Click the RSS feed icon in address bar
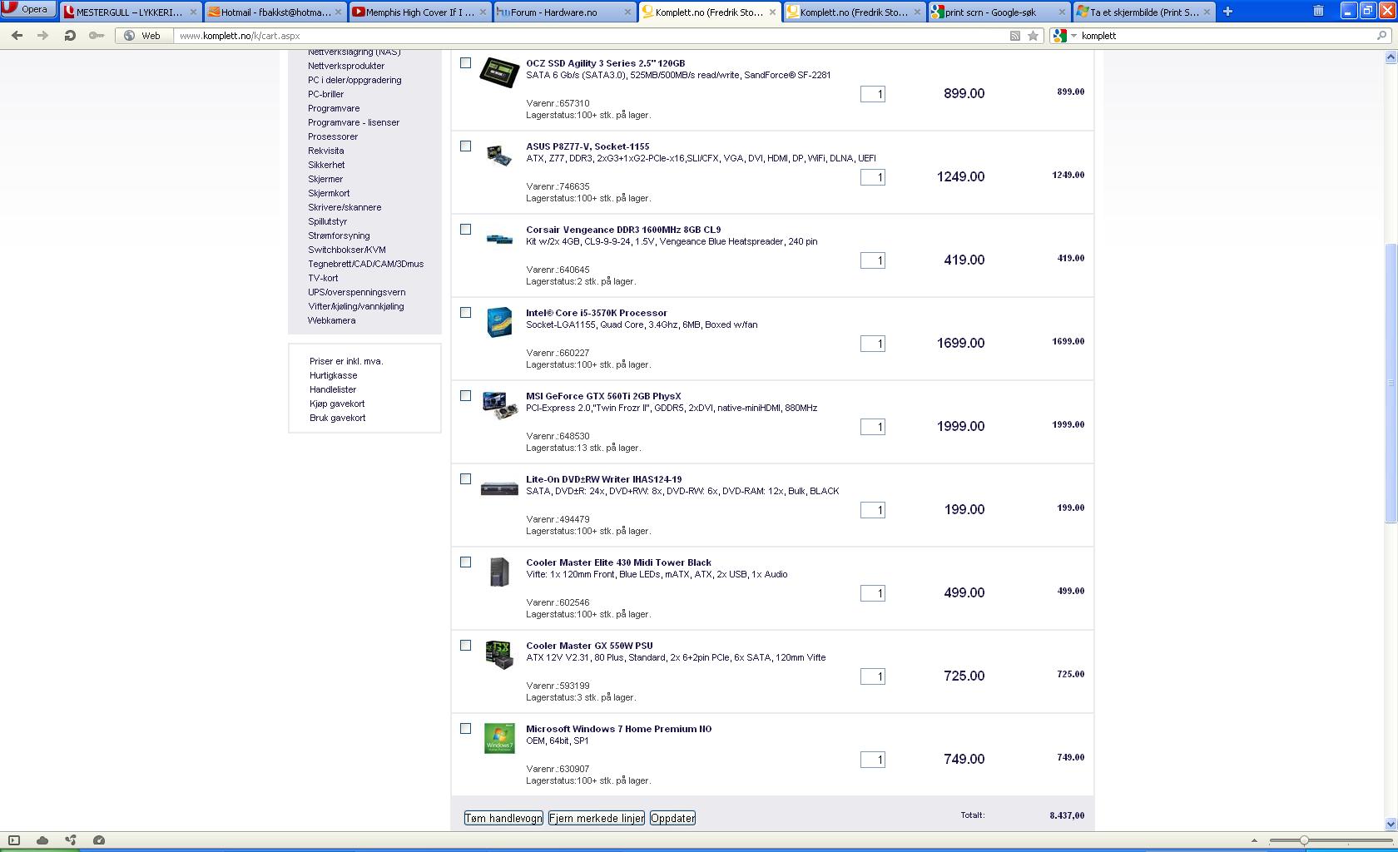 1014,36
